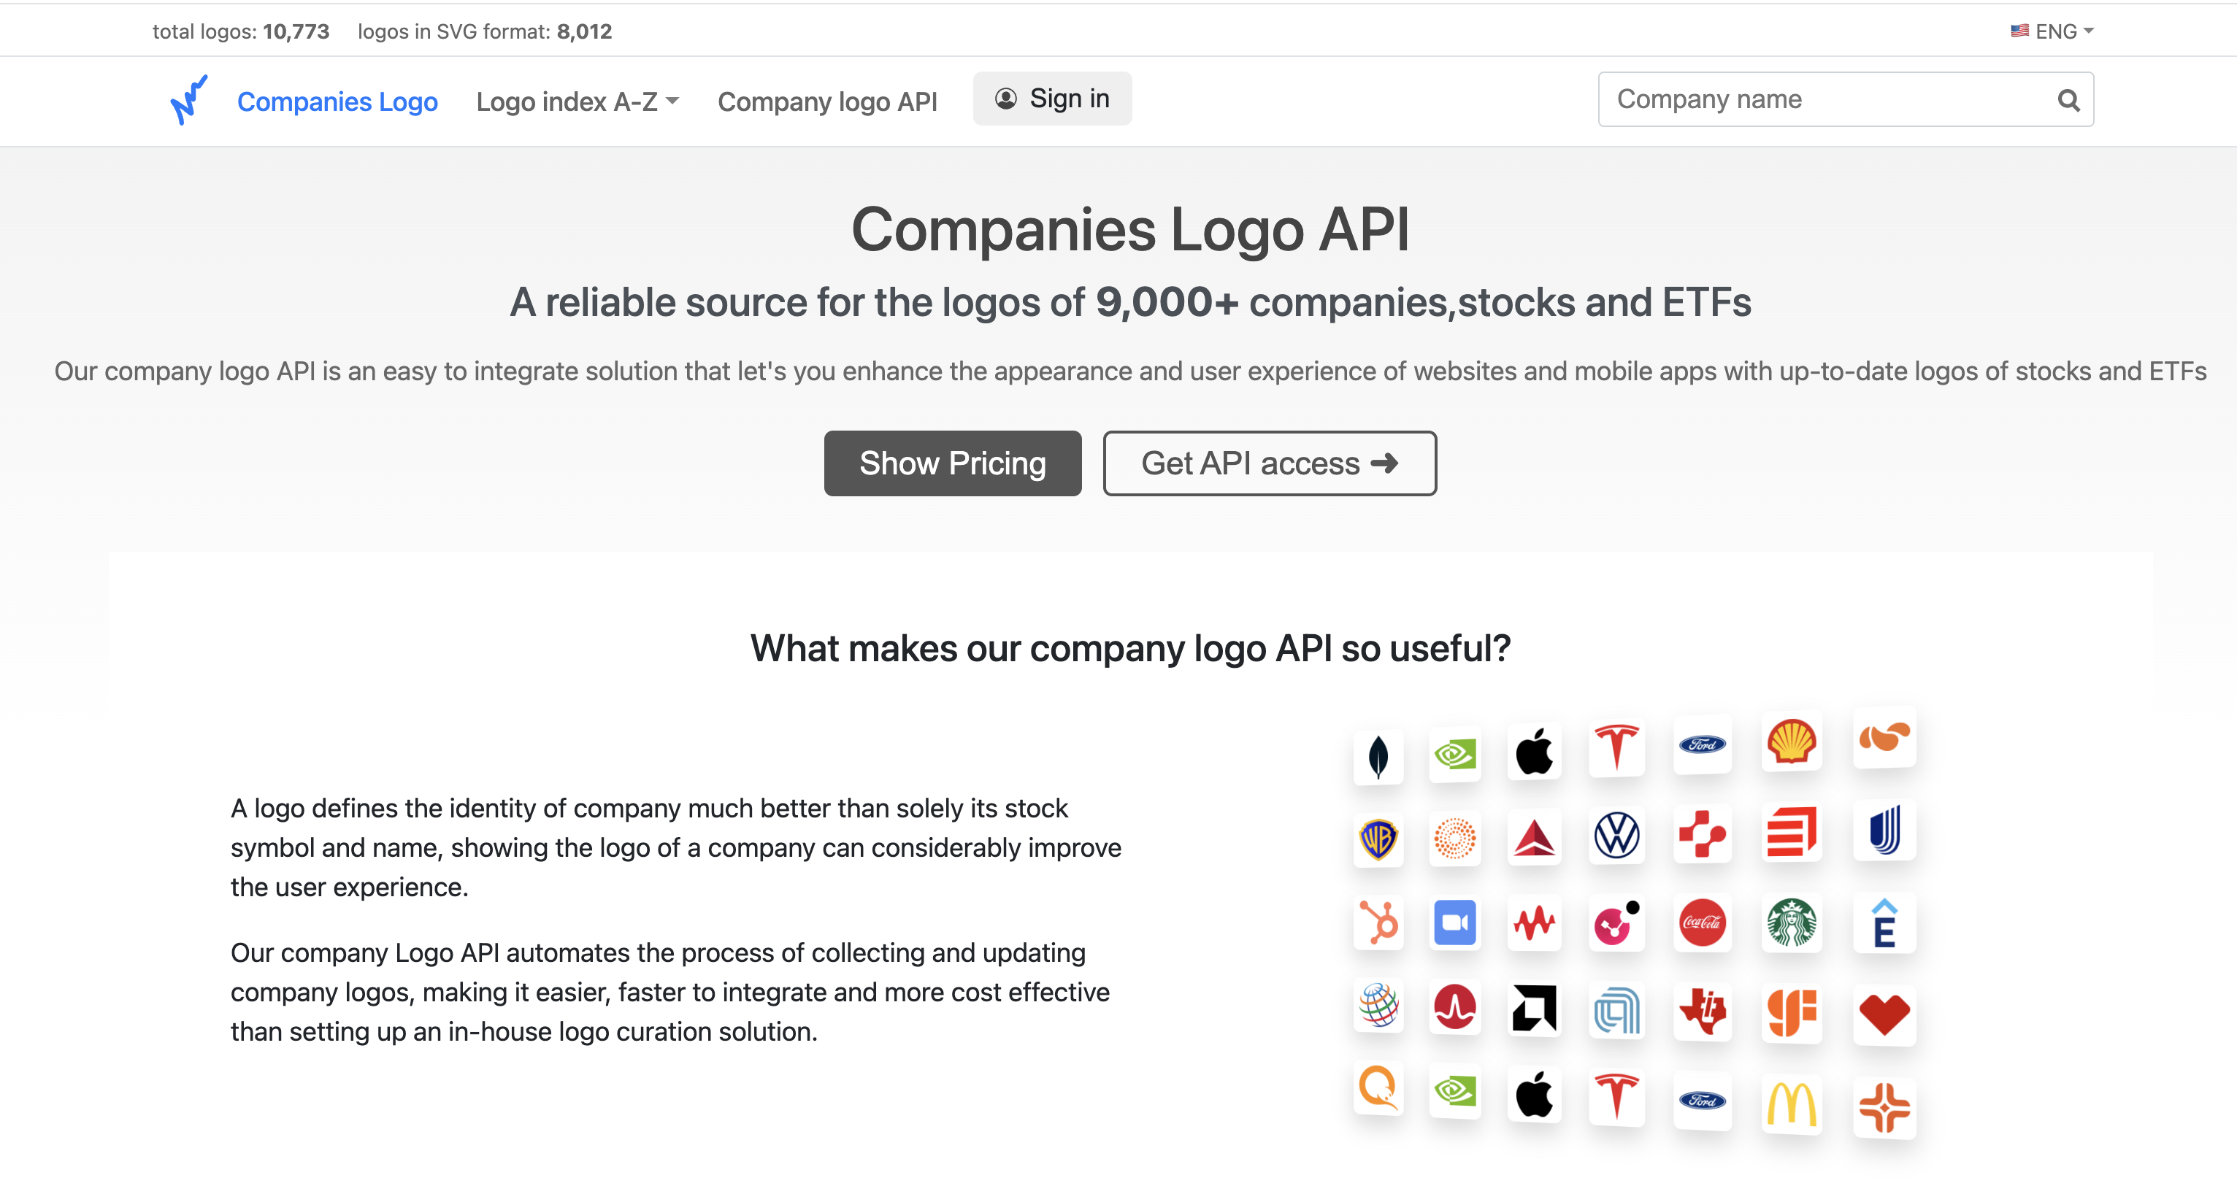Click the Texas Instruments logo tile
The width and height of the screenshot is (2237, 1194).
[x=1702, y=1011]
